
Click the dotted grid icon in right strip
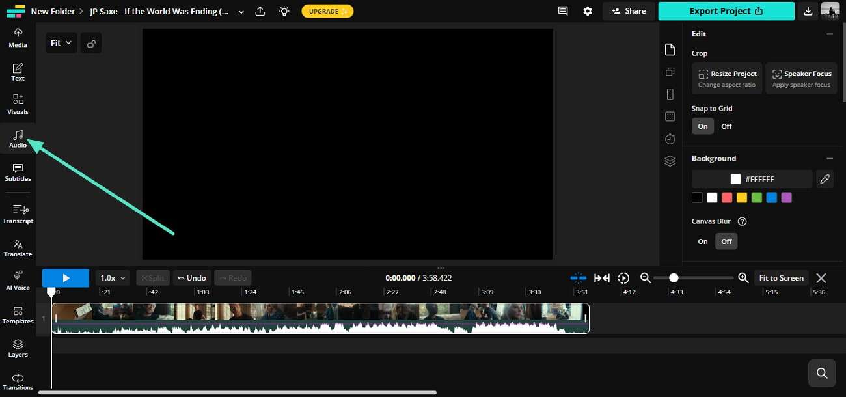(670, 116)
